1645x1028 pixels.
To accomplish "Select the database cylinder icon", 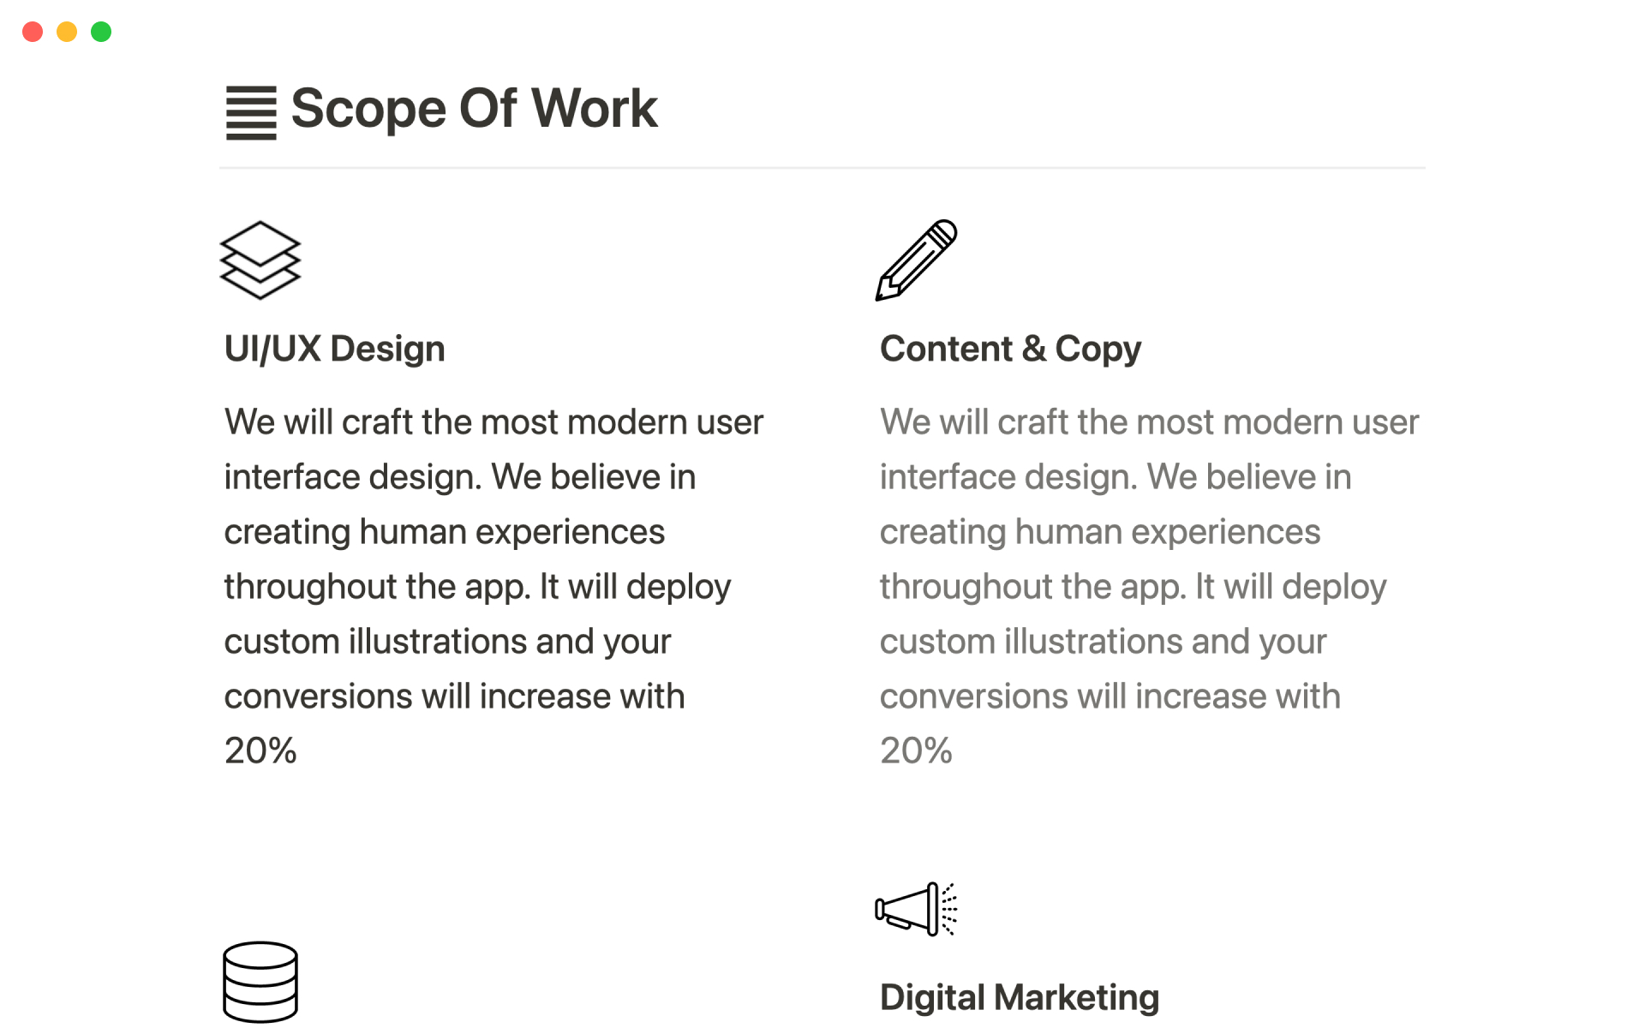I will click(260, 982).
